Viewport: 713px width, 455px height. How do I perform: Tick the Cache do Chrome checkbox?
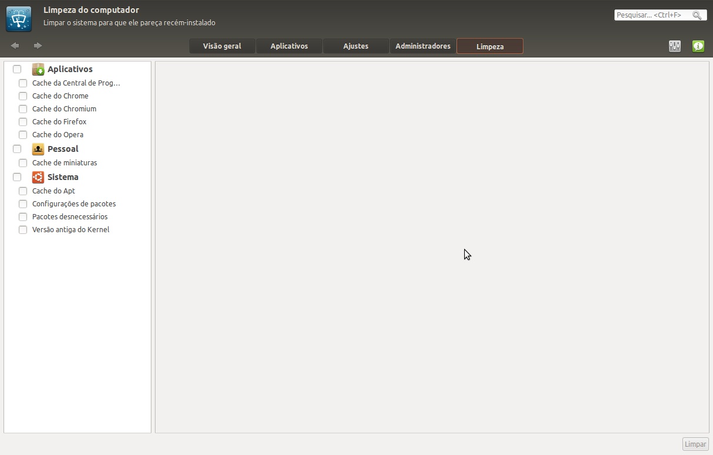[23, 96]
